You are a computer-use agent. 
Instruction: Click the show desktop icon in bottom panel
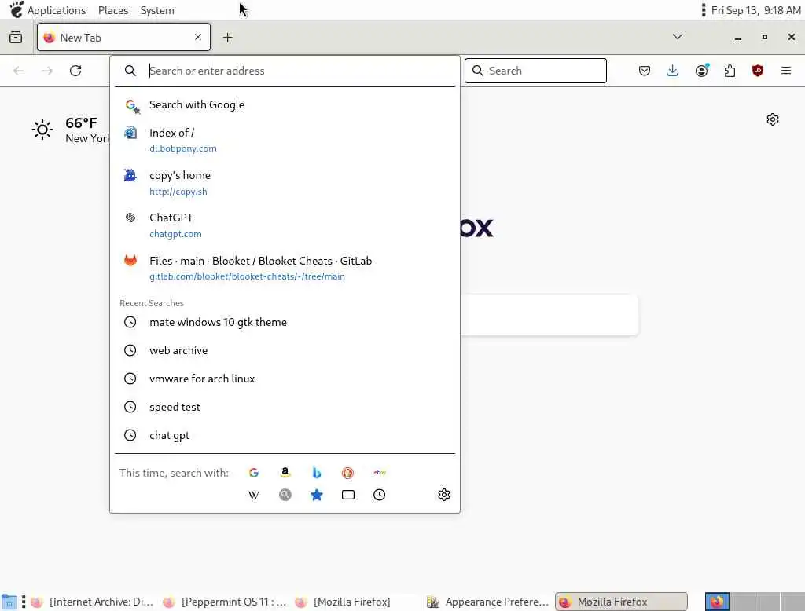click(9, 602)
